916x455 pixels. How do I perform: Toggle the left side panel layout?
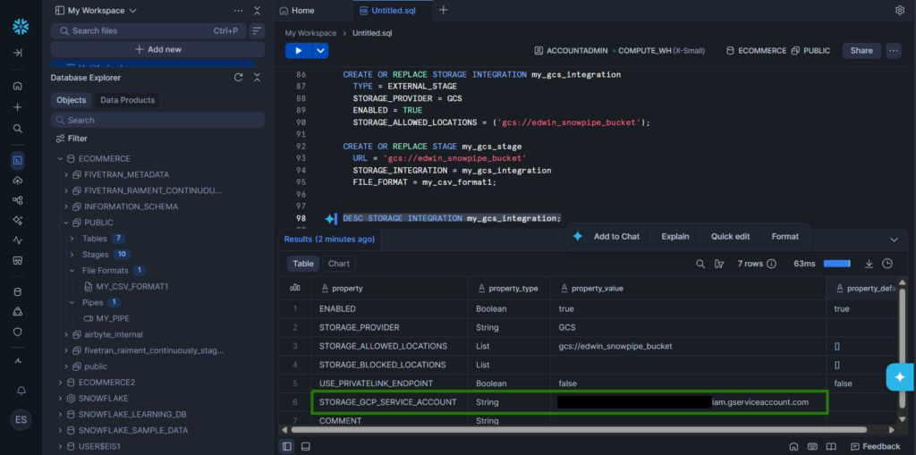click(287, 447)
